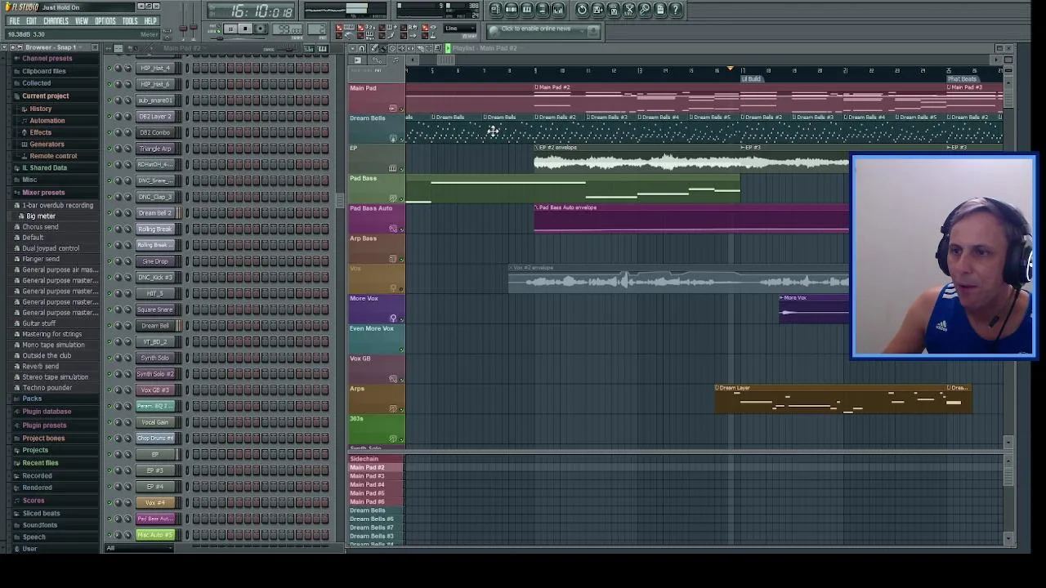The height and width of the screenshot is (588, 1046).
Task: Click the scissors audio editor icon
Action: point(629,10)
